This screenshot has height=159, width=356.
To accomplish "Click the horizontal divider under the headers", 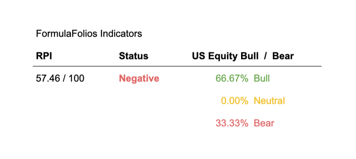I will (x=178, y=66).
